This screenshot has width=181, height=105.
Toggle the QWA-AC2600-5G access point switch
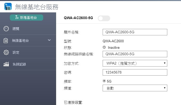click(104, 18)
